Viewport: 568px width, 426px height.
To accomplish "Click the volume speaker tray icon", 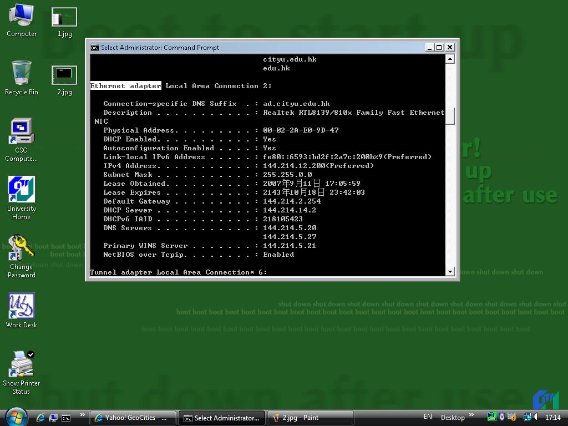I will pos(536,417).
